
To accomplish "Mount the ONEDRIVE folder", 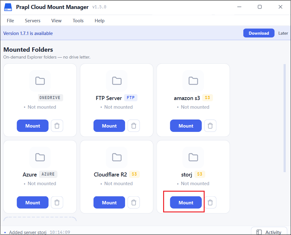I will 33,126.
